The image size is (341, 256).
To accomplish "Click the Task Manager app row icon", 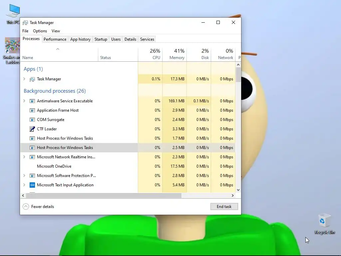I will tap(32, 79).
